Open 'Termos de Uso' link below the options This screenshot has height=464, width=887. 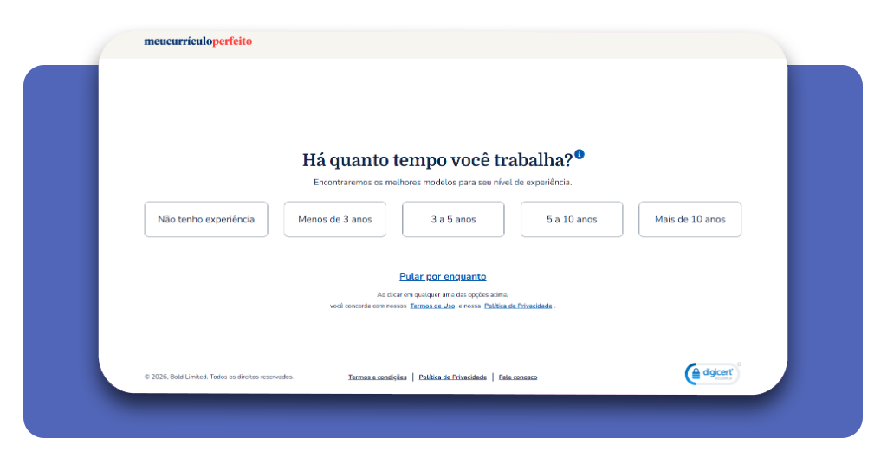click(x=432, y=306)
